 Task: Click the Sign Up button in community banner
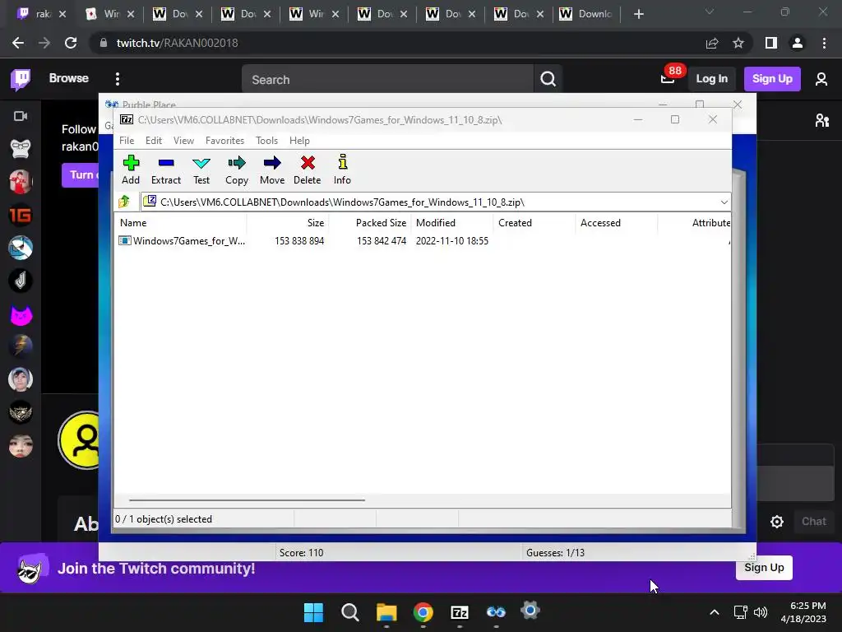click(764, 568)
